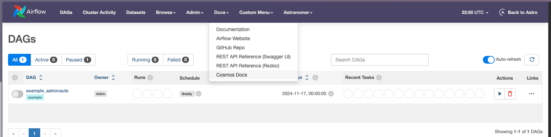This screenshot has height=137, width=551.
Task: Select Documentation from Docs menu
Action: tap(253, 29)
